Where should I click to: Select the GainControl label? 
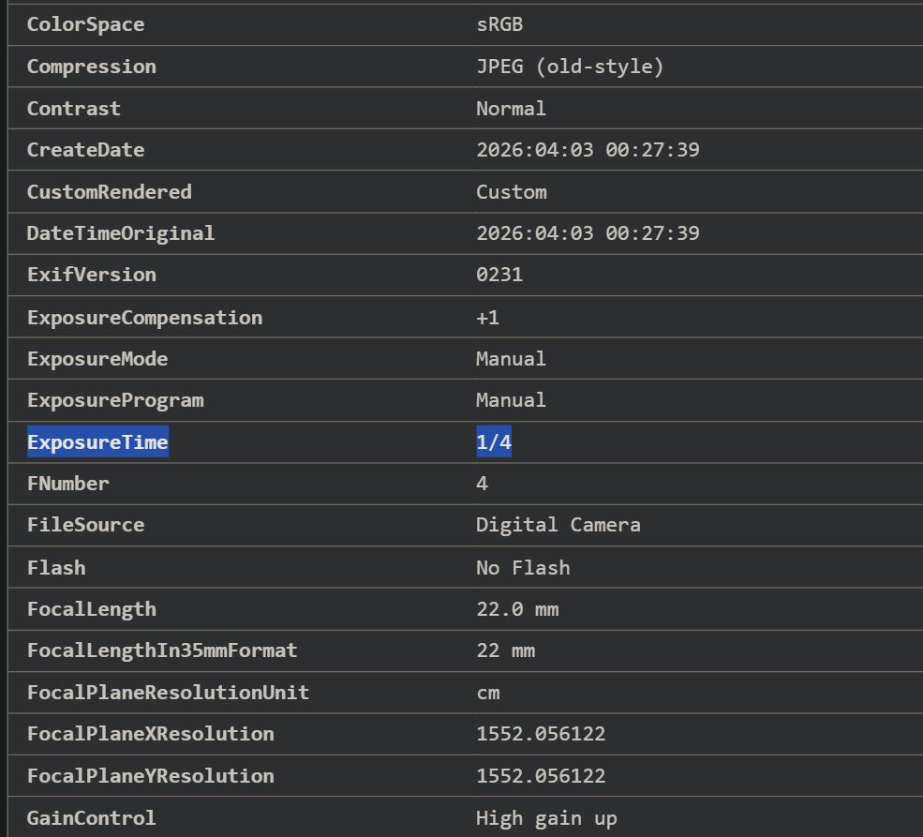point(92,818)
